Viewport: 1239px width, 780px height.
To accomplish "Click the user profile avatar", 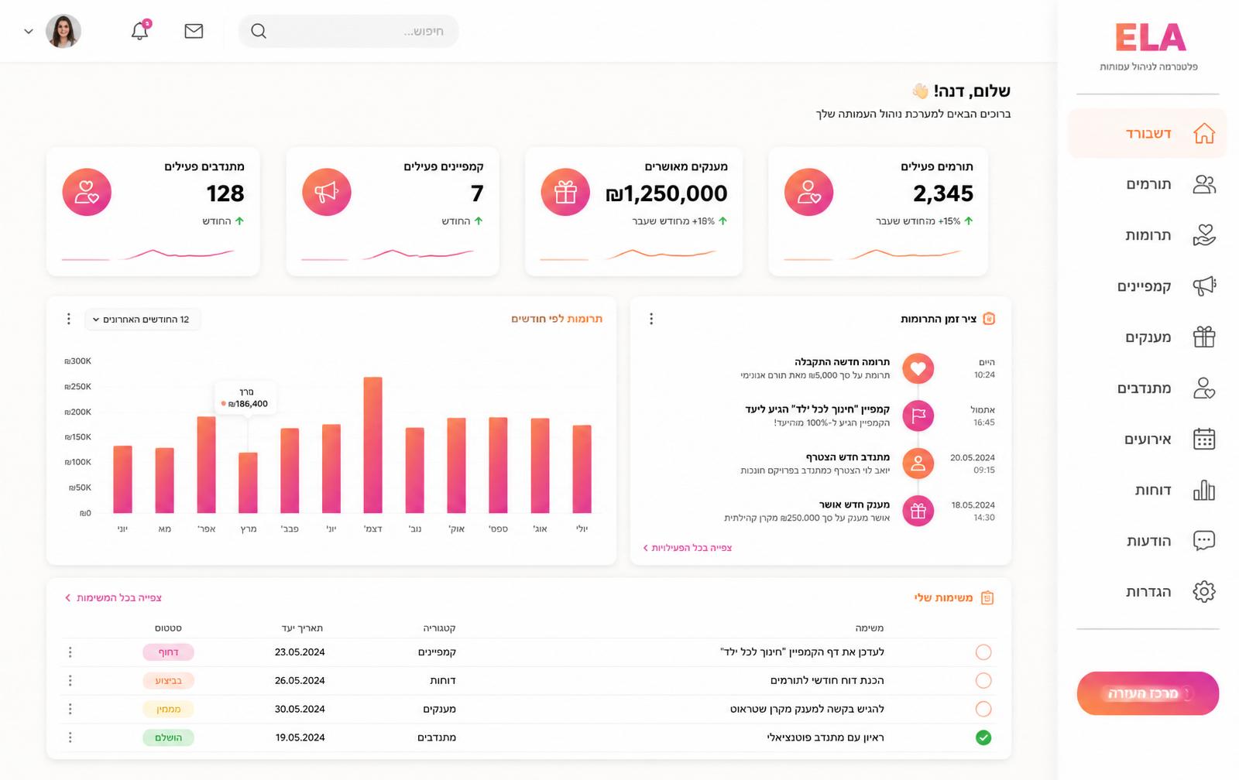I will pyautogui.click(x=63, y=31).
